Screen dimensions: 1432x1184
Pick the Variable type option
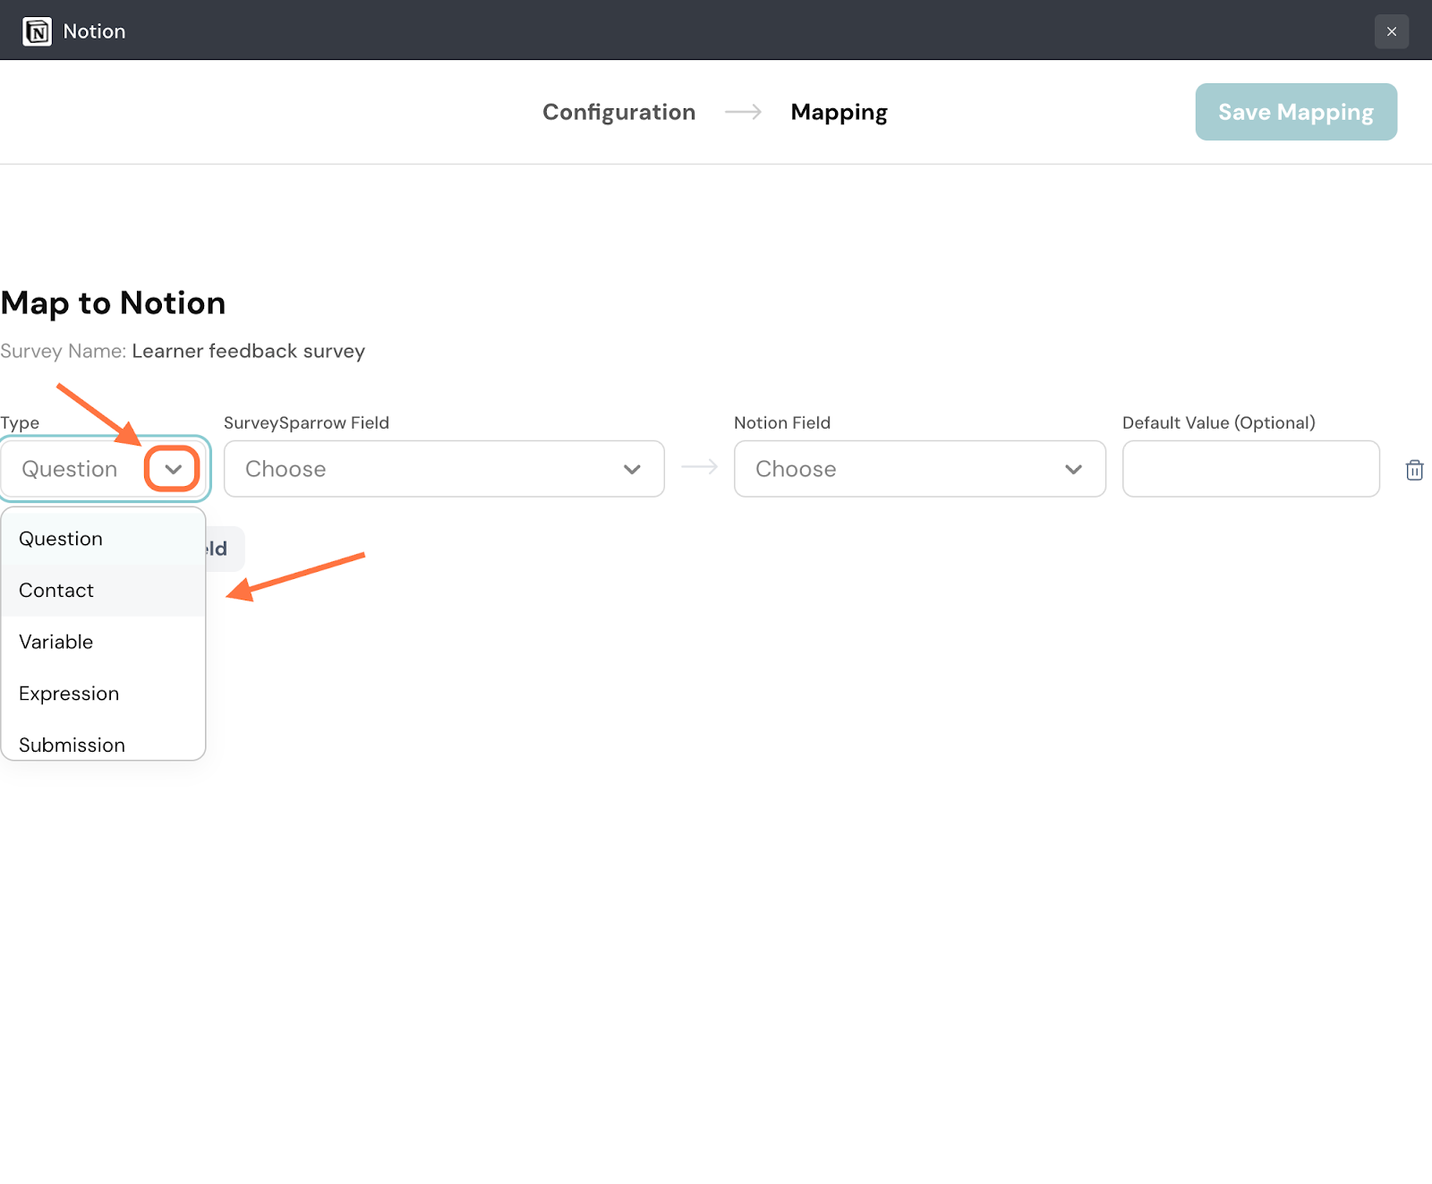(56, 642)
